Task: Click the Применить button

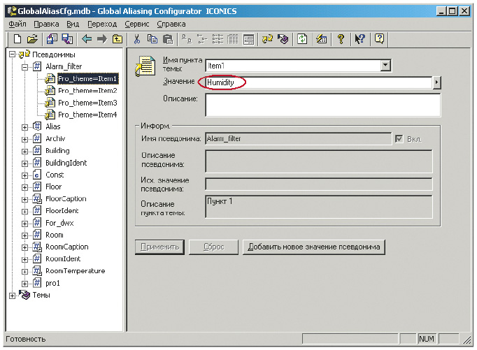Action: click(159, 247)
